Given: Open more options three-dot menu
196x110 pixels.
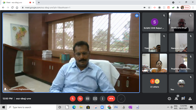Looking at the screenshot, I should click(x=102, y=99).
